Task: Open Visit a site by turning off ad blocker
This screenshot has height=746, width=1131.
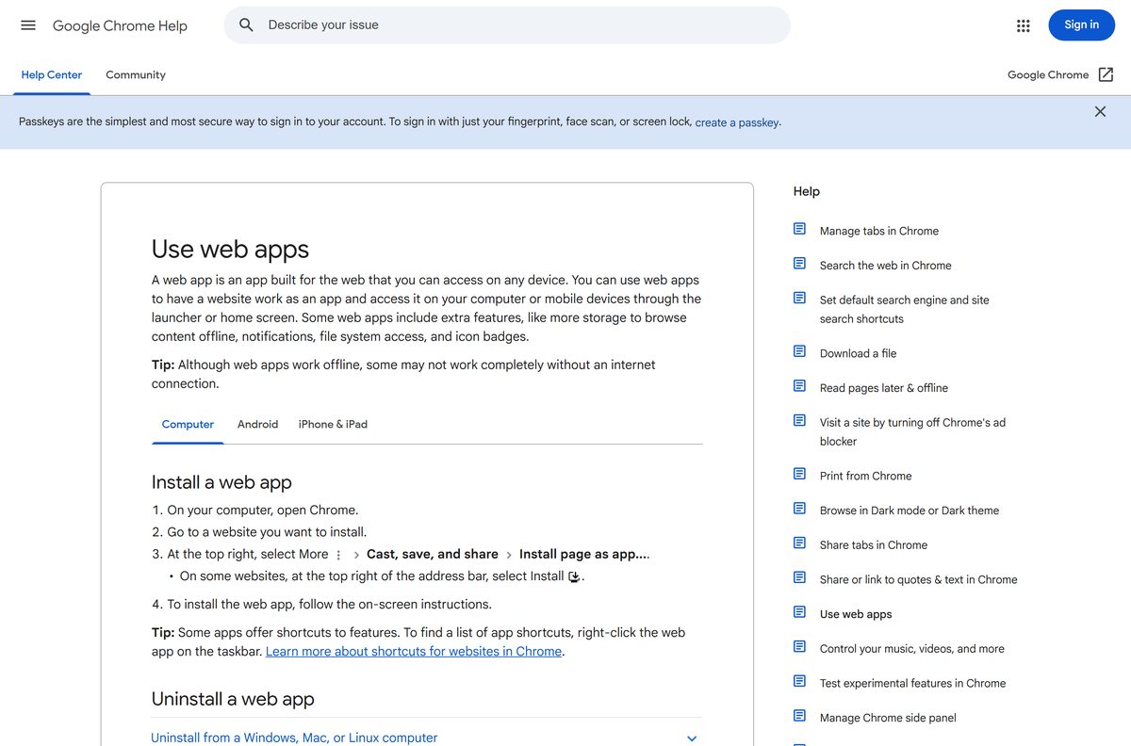Action: point(912,431)
